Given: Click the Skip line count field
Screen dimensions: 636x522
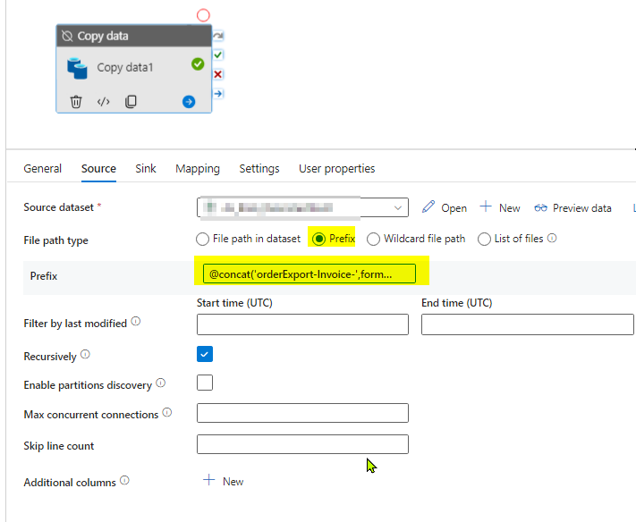Looking at the screenshot, I should point(302,444).
